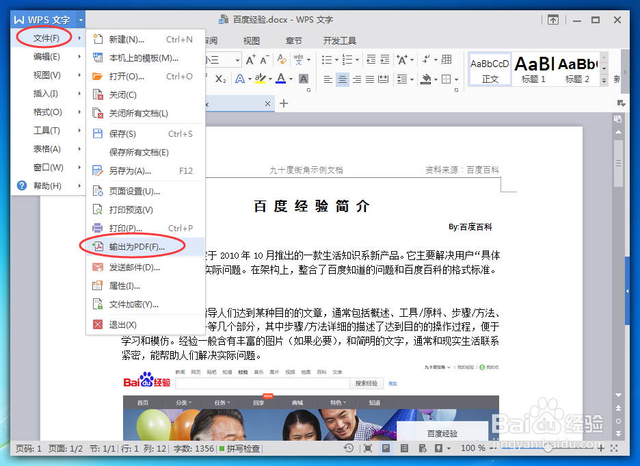
Task: Click the fit-to-window zoom icon
Action: click(614, 448)
